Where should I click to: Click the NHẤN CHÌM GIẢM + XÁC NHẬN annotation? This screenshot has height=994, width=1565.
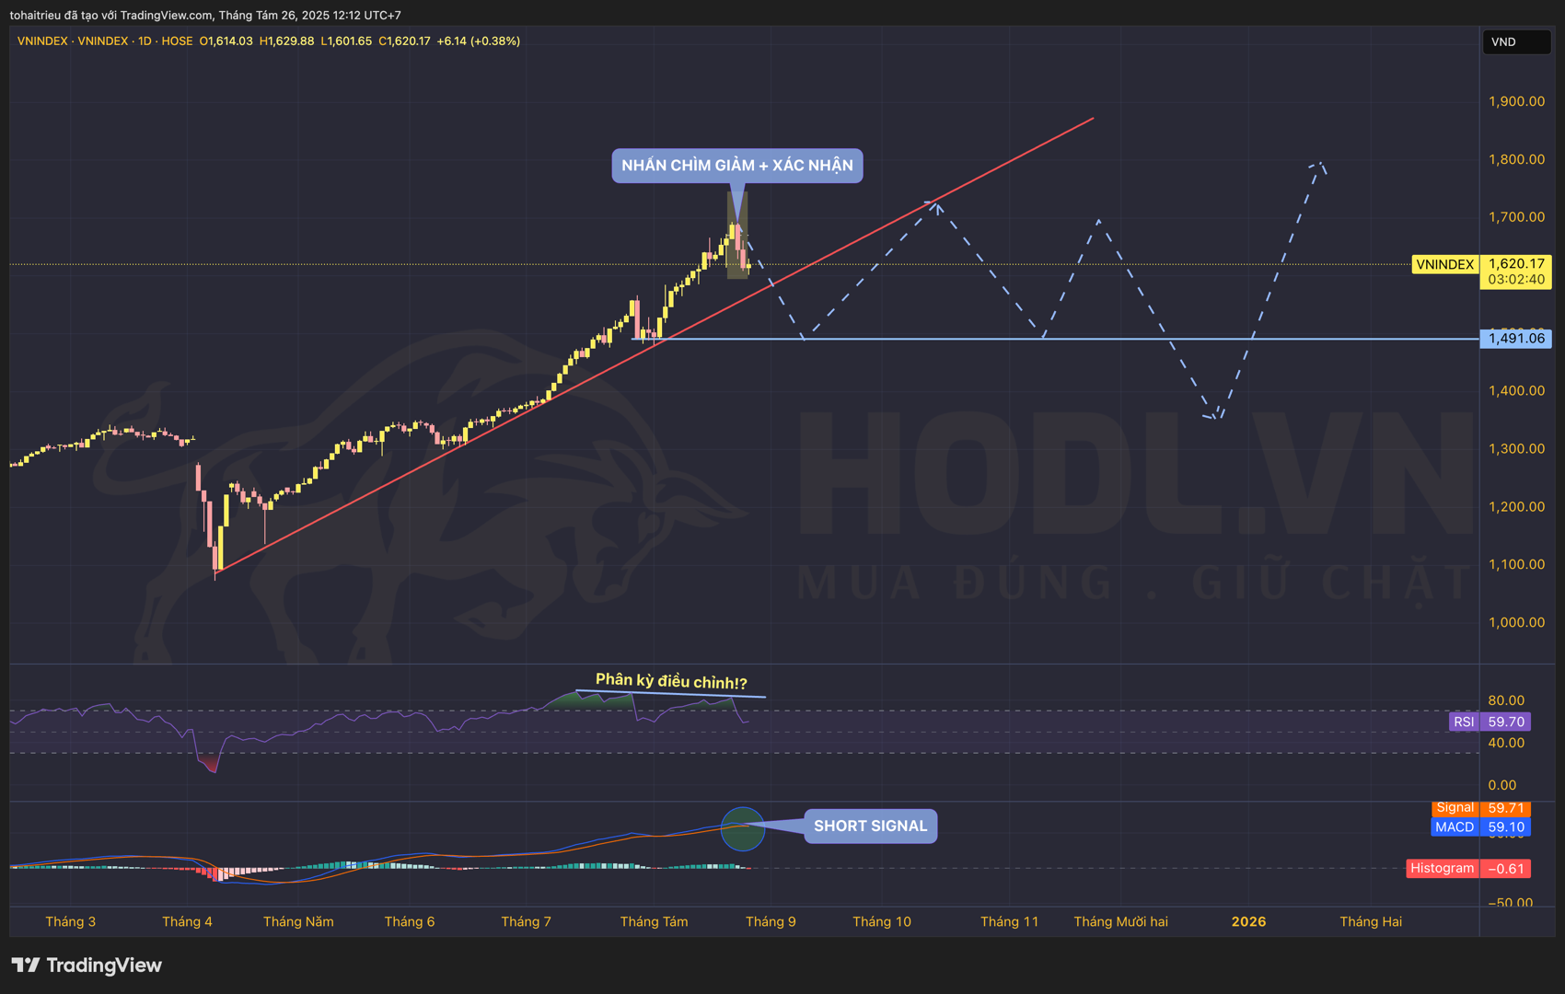click(x=736, y=166)
